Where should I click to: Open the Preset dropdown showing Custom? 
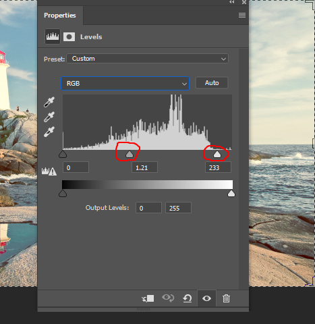click(148, 59)
